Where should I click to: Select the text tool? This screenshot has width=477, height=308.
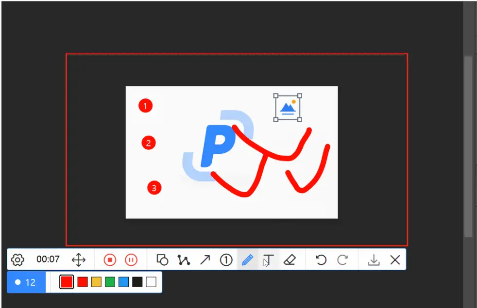point(268,259)
